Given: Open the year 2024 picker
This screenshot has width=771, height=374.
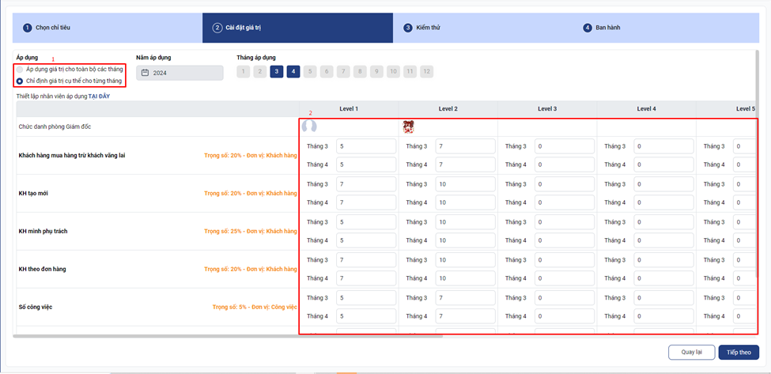Looking at the screenshot, I should [x=180, y=73].
